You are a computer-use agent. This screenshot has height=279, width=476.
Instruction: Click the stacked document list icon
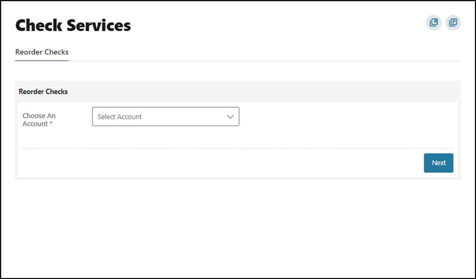[x=453, y=23]
